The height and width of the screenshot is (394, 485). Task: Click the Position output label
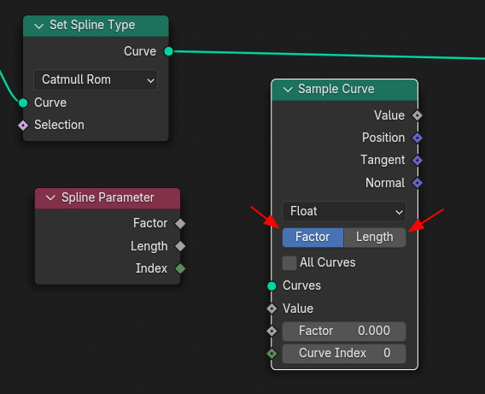click(x=383, y=138)
